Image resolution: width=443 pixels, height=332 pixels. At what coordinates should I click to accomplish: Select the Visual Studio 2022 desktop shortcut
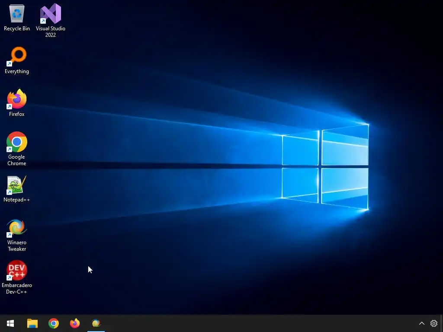tap(51, 20)
